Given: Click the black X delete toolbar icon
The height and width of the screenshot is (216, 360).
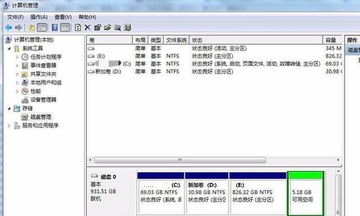Looking at the screenshot, I should click(87, 28).
